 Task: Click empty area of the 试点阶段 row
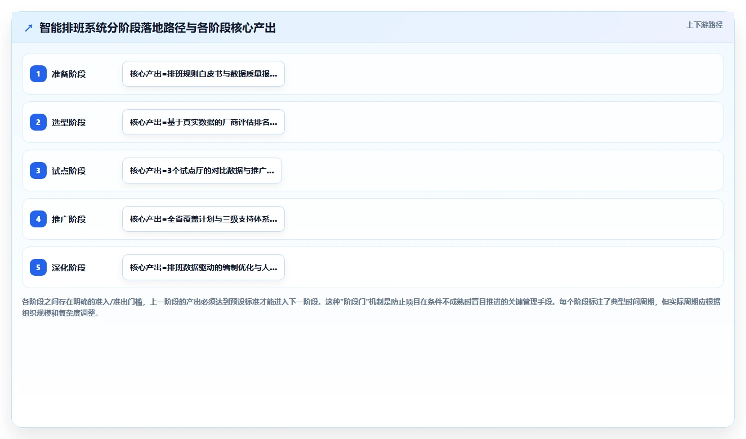coord(501,171)
